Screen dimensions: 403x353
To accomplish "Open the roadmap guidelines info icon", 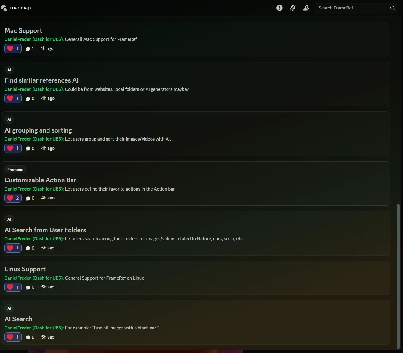I will click(x=279, y=8).
